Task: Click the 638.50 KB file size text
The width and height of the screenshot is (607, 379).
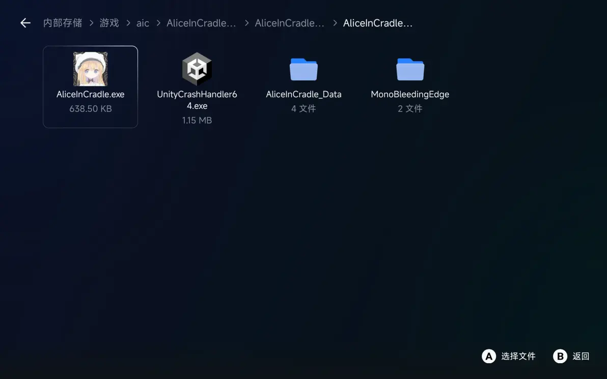Action: click(90, 108)
